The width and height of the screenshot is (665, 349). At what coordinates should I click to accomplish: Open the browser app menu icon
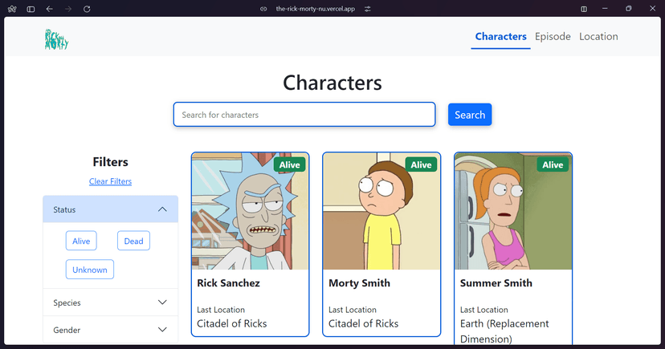(12, 9)
